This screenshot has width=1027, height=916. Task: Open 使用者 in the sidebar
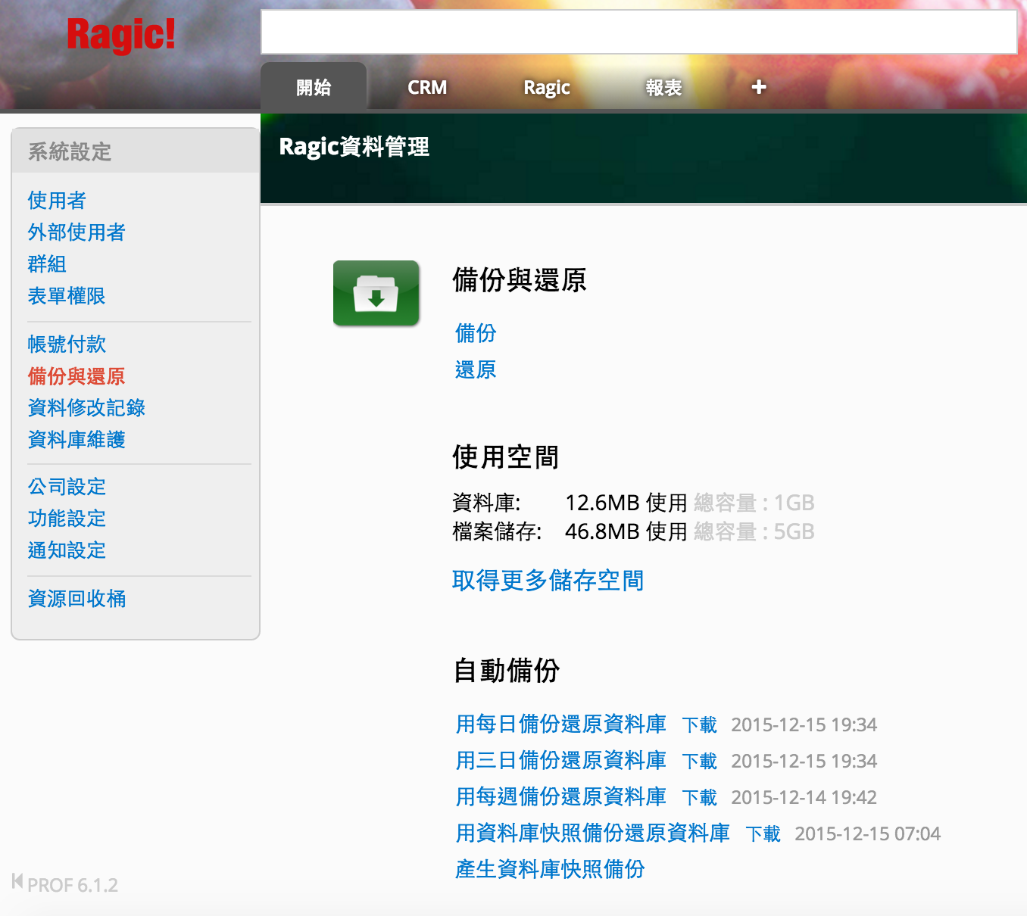click(57, 201)
